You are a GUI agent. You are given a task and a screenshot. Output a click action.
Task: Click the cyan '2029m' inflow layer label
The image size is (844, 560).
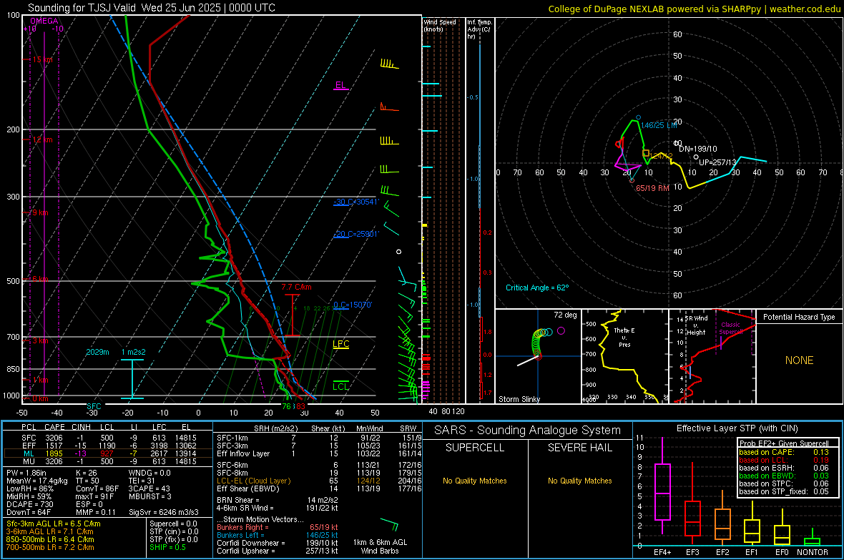(97, 352)
